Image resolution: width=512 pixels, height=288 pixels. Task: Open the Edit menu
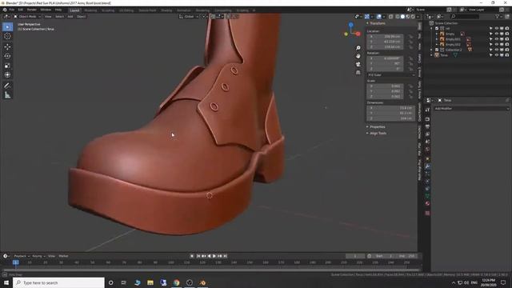(x=21, y=10)
